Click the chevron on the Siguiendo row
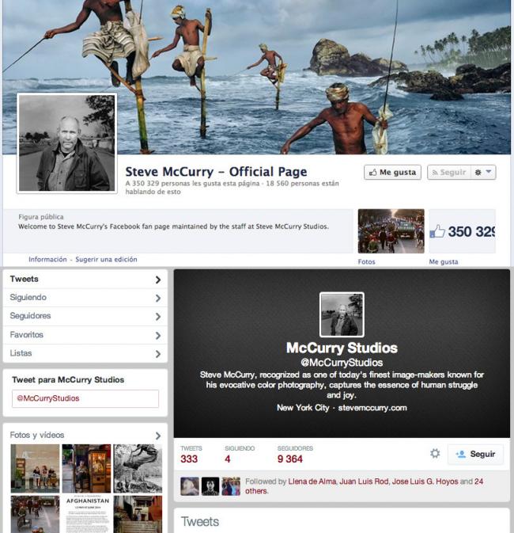The height and width of the screenshot is (533, 514). pos(158,298)
